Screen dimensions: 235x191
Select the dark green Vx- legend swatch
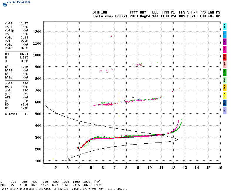224,72
